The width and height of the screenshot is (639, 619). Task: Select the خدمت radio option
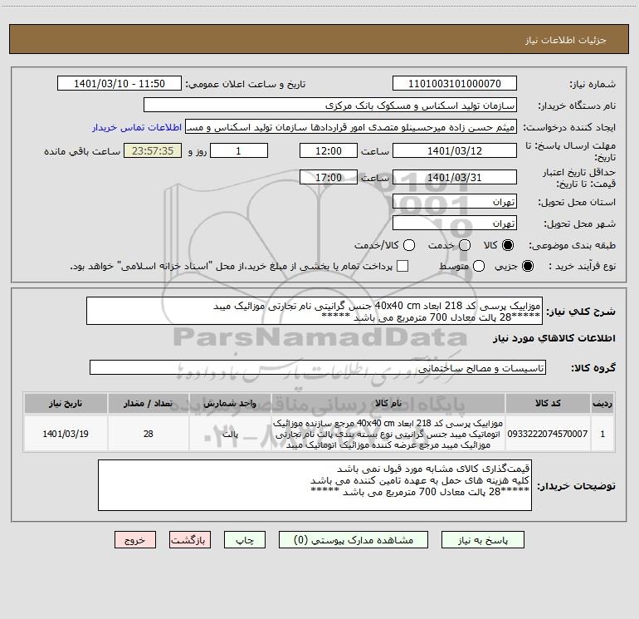[x=465, y=245]
